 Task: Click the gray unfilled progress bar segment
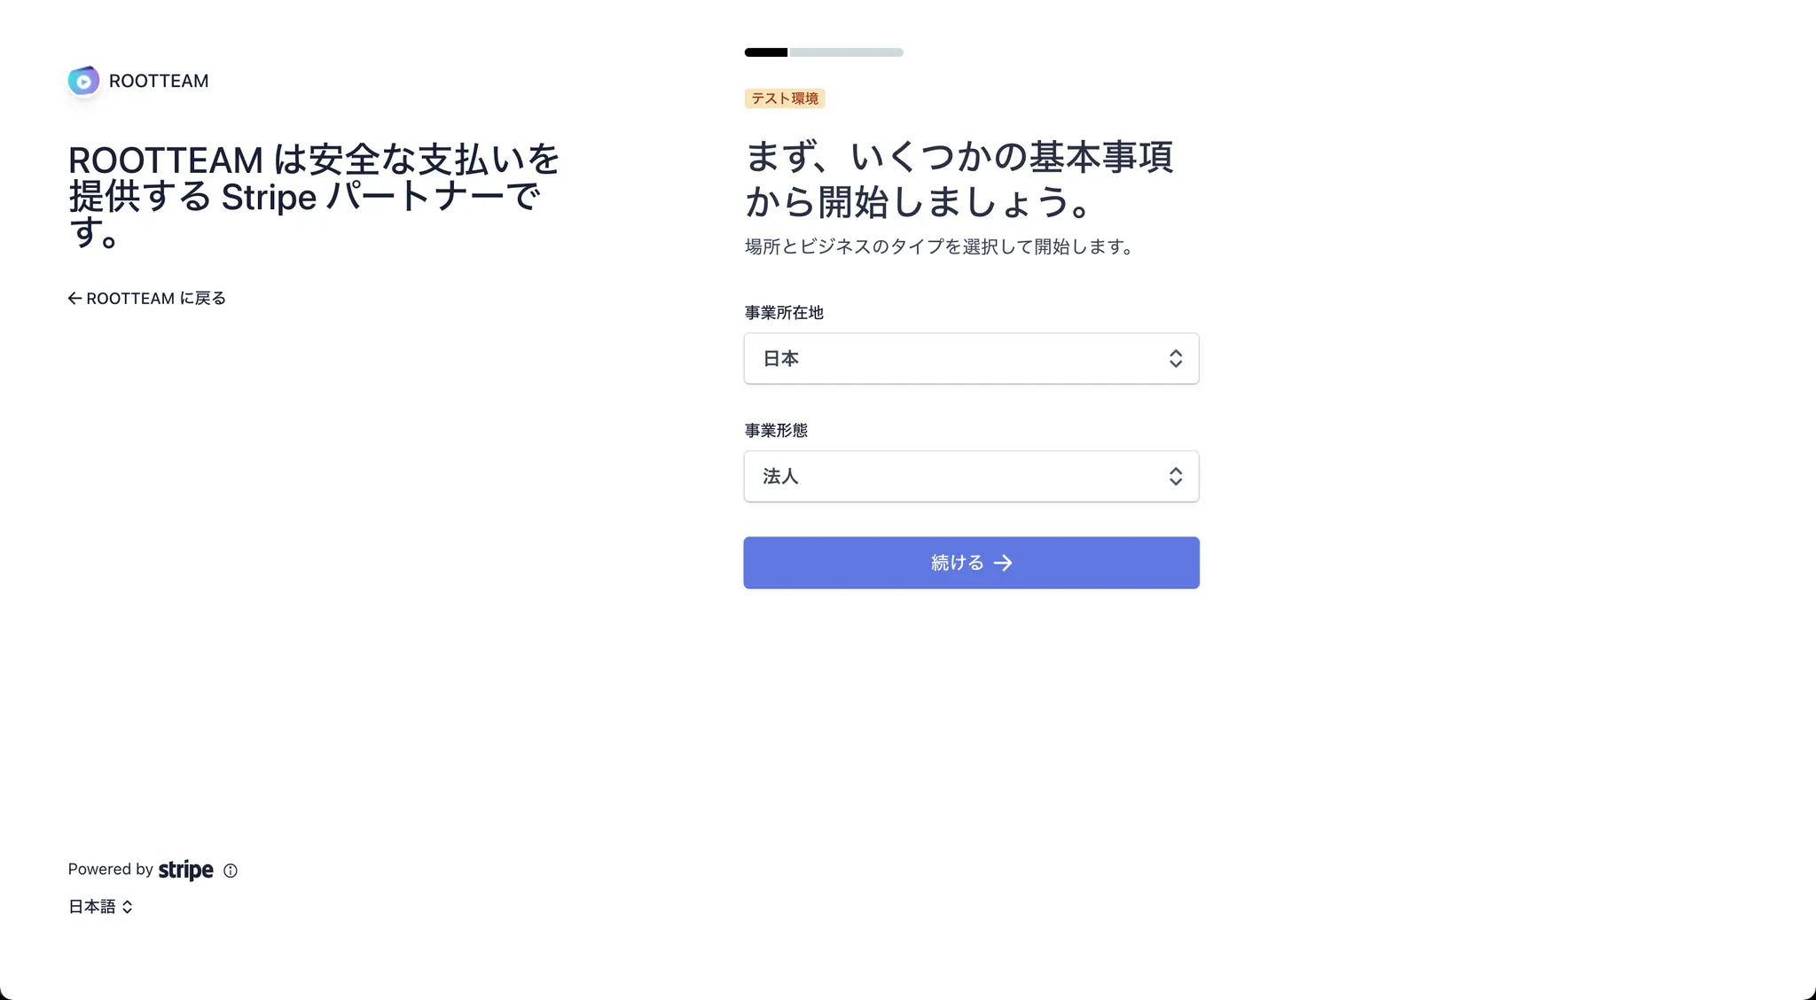tap(847, 52)
